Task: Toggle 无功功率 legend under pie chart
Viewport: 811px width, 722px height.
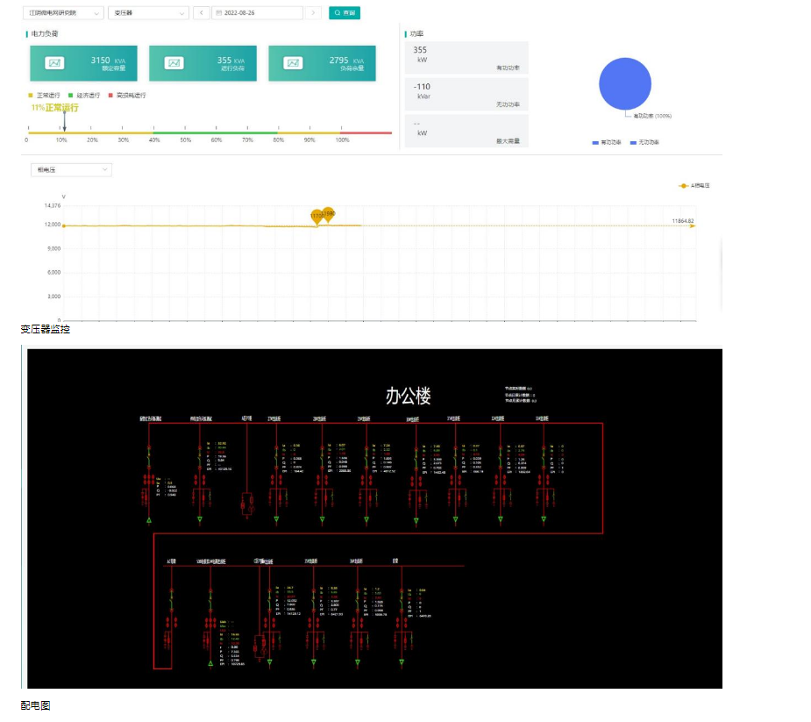Action: (644, 142)
